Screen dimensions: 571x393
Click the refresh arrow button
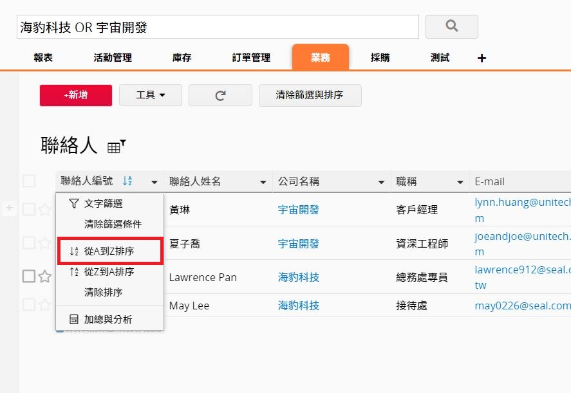point(220,95)
